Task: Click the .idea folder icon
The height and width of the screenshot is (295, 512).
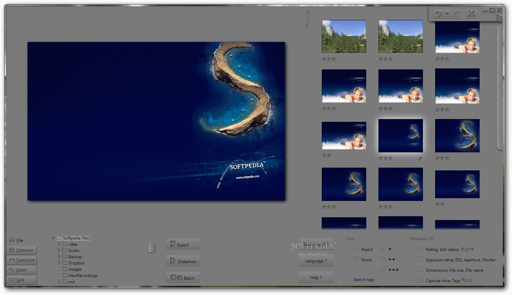Action: pyautogui.click(x=65, y=244)
